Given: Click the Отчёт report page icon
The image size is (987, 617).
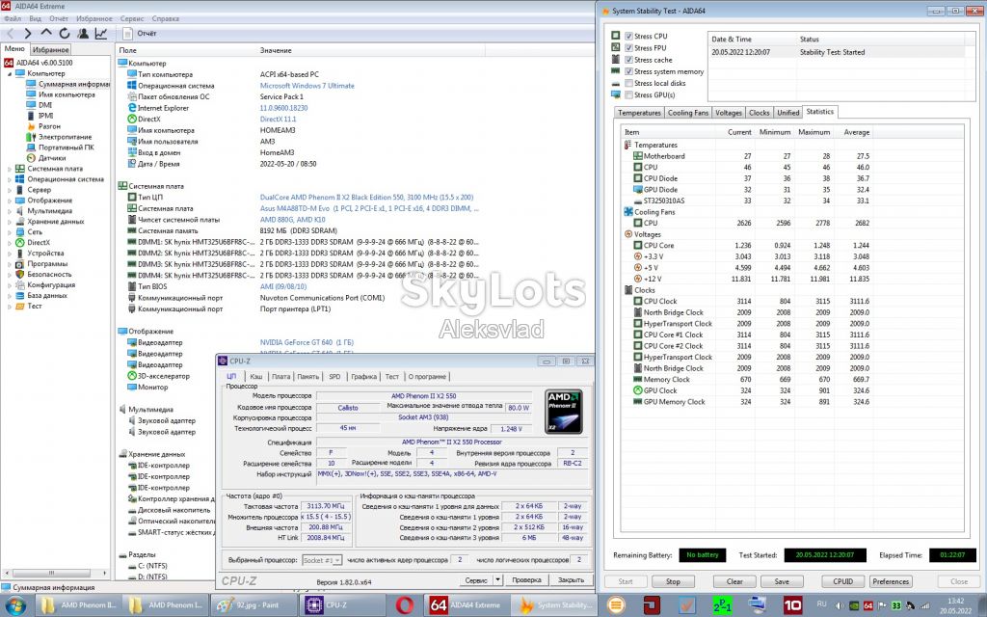Looking at the screenshot, I should pyautogui.click(x=128, y=34).
